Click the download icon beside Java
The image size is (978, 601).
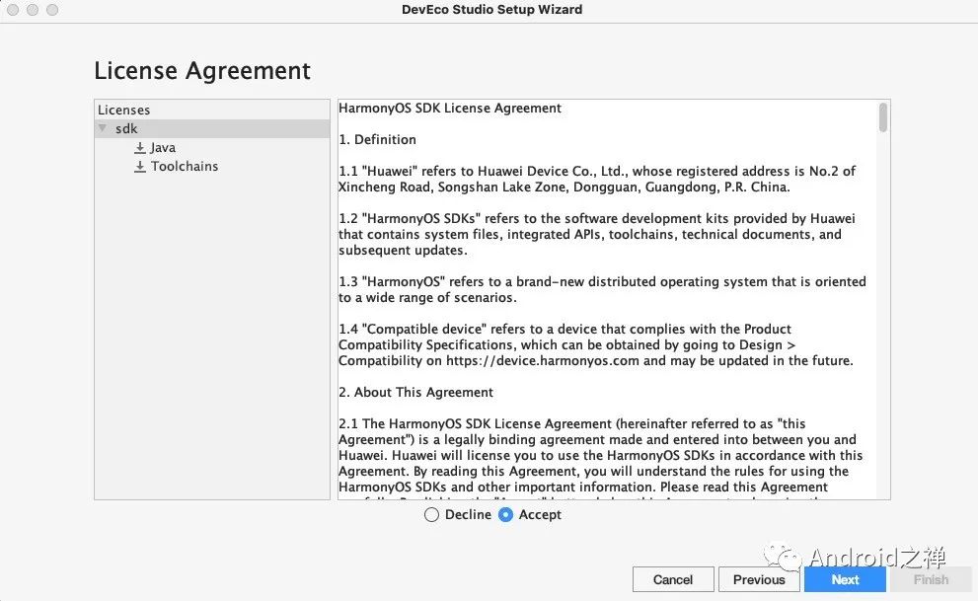140,148
